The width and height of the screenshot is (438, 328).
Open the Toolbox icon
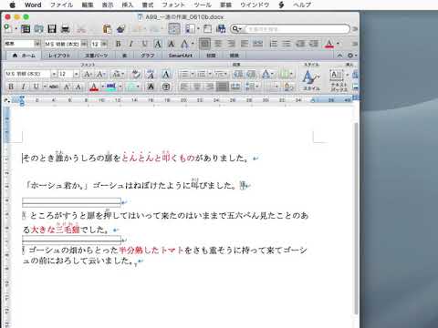pos(207,29)
